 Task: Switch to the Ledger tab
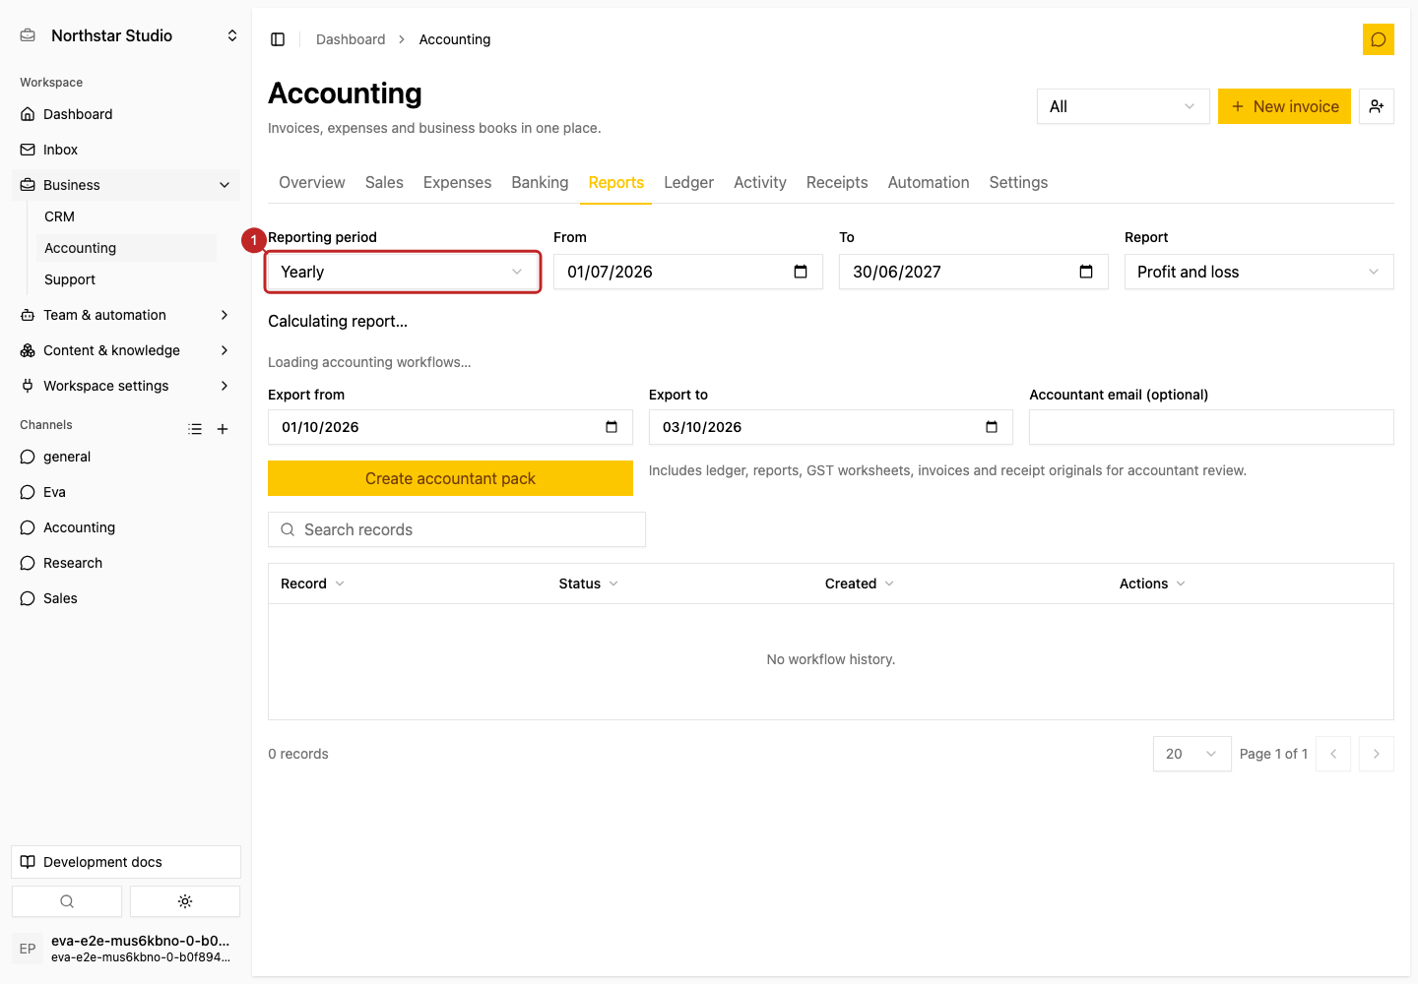[x=688, y=183]
